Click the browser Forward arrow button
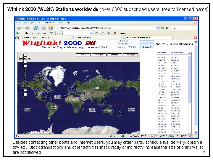 28,28
